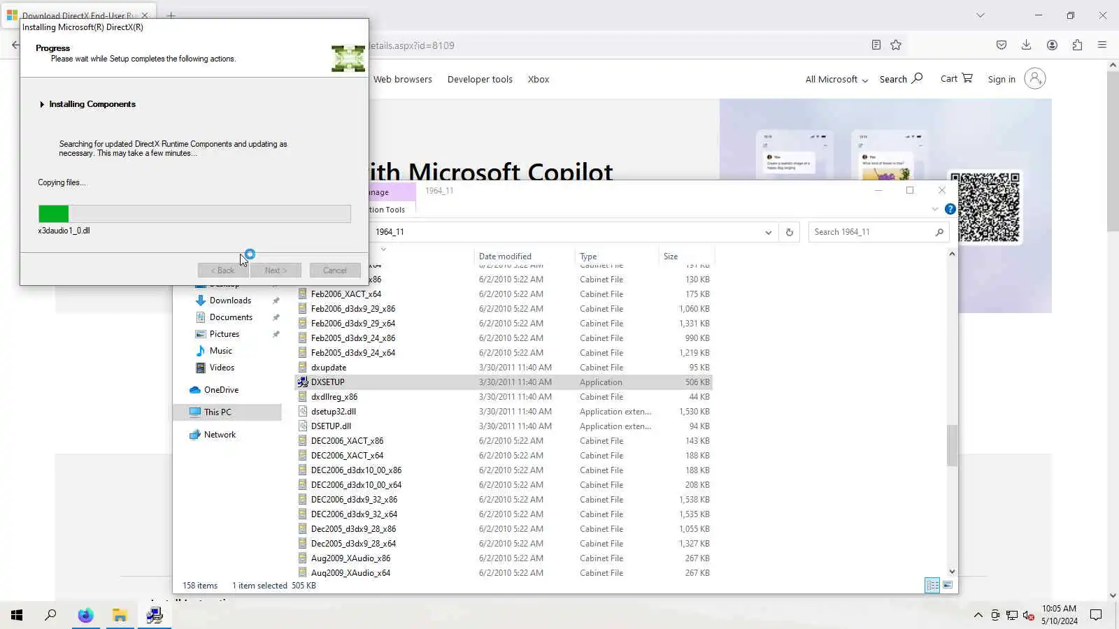Screen dimensions: 1119x629
Task: Open address bar history dropdown
Action: (x=768, y=232)
